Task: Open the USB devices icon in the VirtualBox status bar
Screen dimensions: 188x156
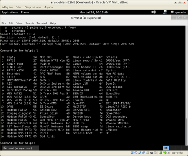Action: (x=140, y=152)
